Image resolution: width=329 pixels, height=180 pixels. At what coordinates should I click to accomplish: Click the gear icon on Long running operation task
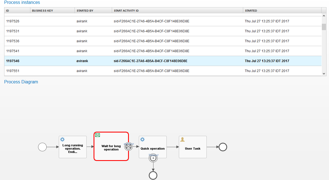click(x=62, y=139)
